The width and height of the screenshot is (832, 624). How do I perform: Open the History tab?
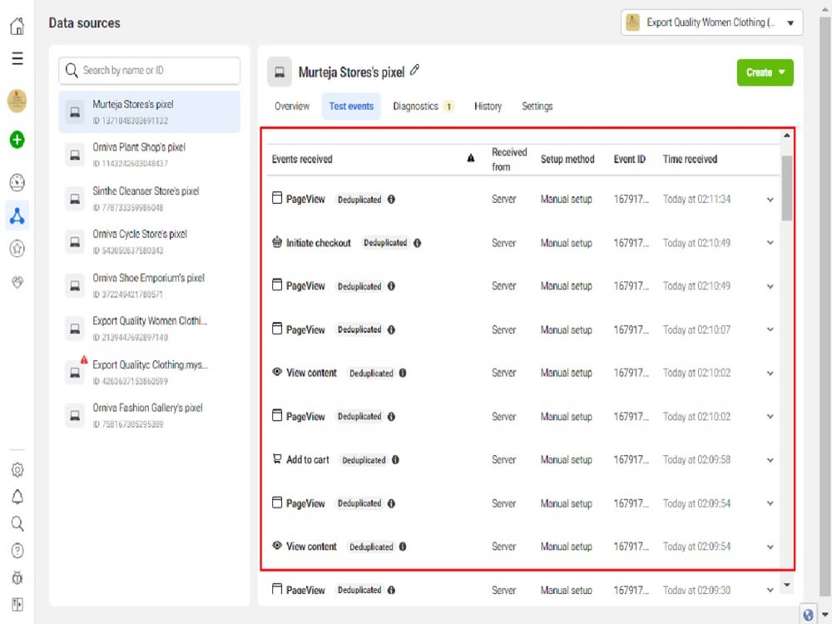point(488,106)
